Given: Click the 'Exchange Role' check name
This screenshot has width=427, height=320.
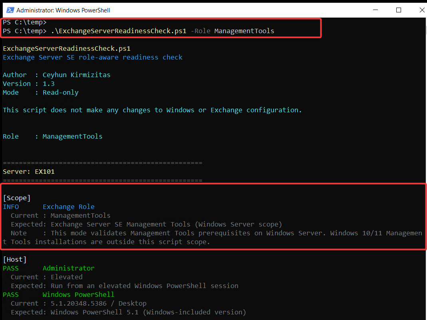Looking at the screenshot, I should [69, 207].
